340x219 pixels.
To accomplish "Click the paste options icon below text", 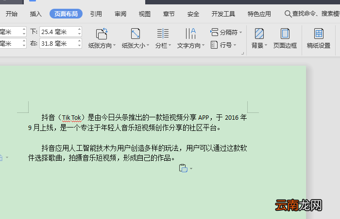I will click(x=183, y=168).
